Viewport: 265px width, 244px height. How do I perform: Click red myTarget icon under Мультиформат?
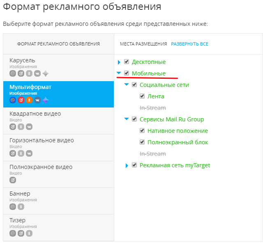[21, 100]
